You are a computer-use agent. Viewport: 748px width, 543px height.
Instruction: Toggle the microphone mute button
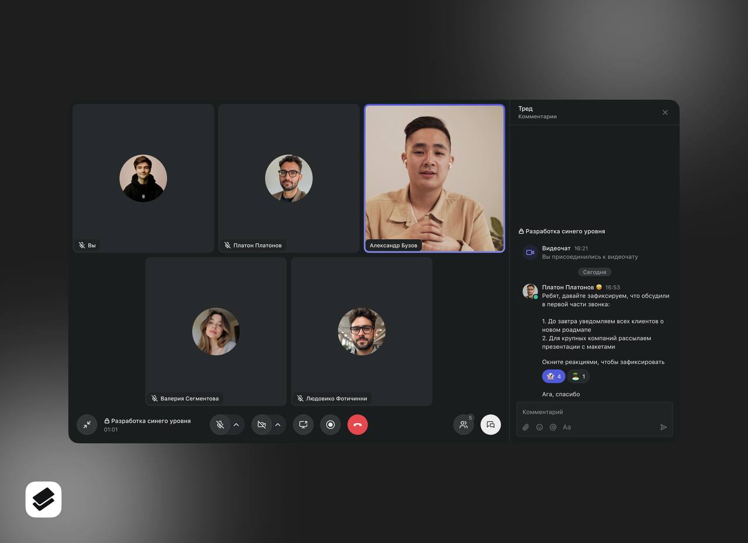pyautogui.click(x=220, y=424)
